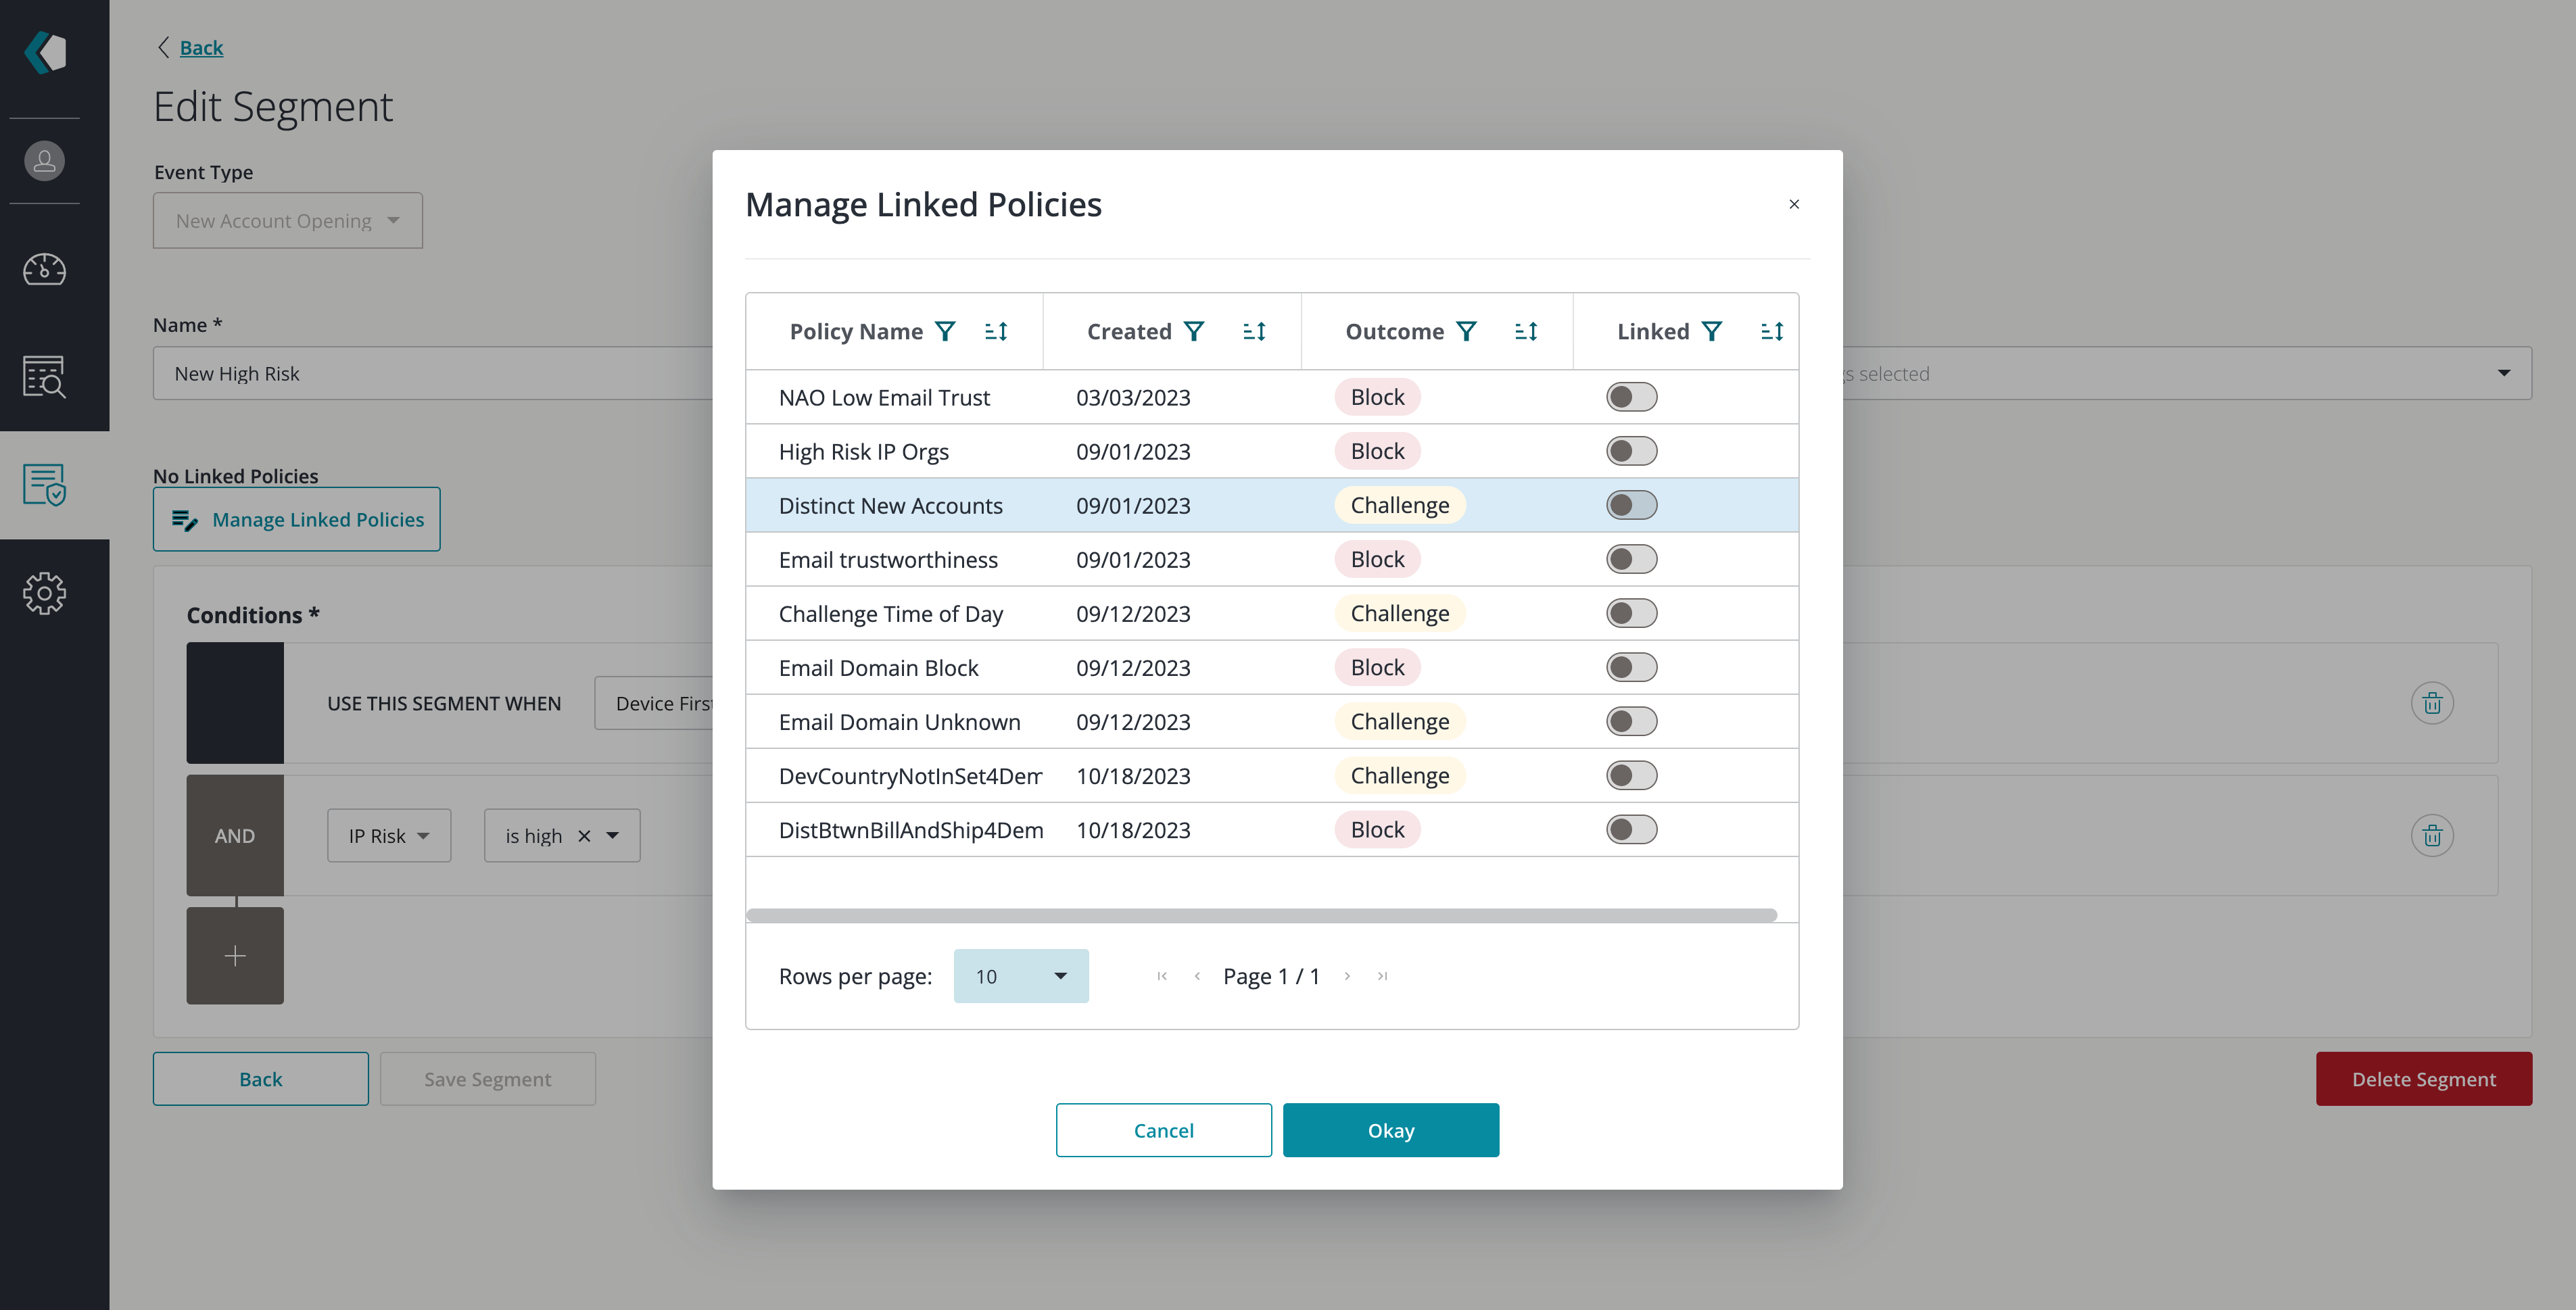Open the search records sidebar icon
The width and height of the screenshot is (2576, 1310).
click(45, 377)
